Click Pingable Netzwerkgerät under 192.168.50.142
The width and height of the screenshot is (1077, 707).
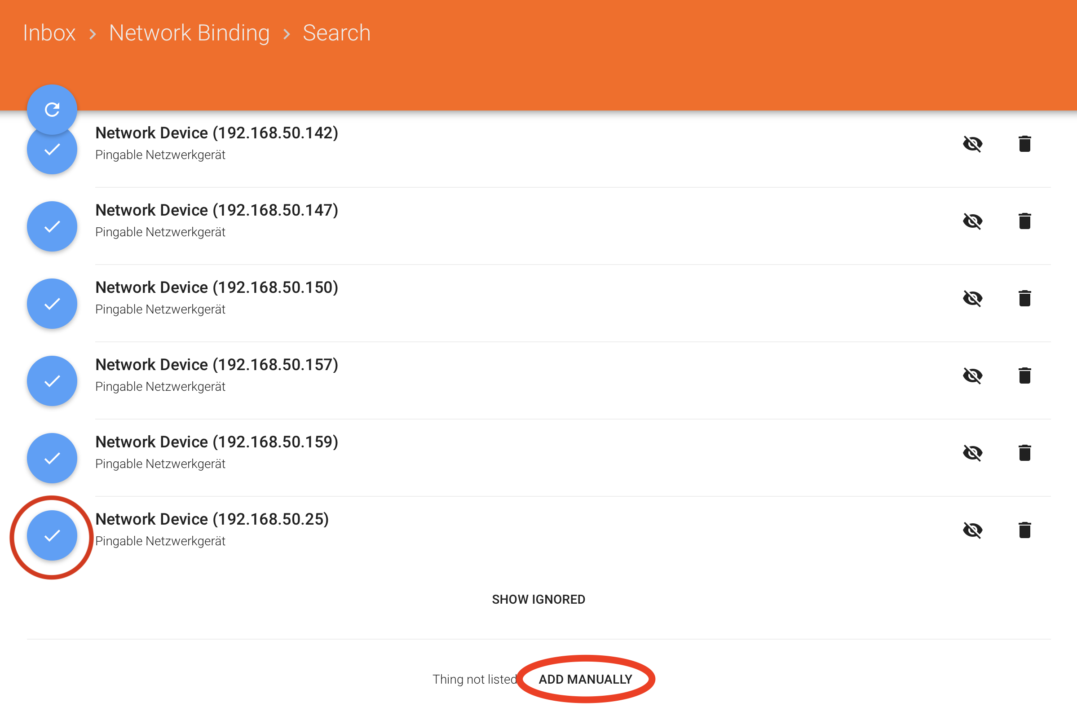tap(160, 155)
